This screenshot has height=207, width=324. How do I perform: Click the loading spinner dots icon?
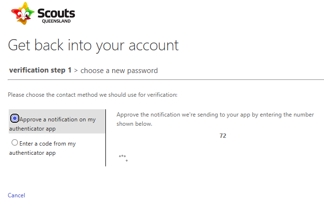tap(123, 158)
